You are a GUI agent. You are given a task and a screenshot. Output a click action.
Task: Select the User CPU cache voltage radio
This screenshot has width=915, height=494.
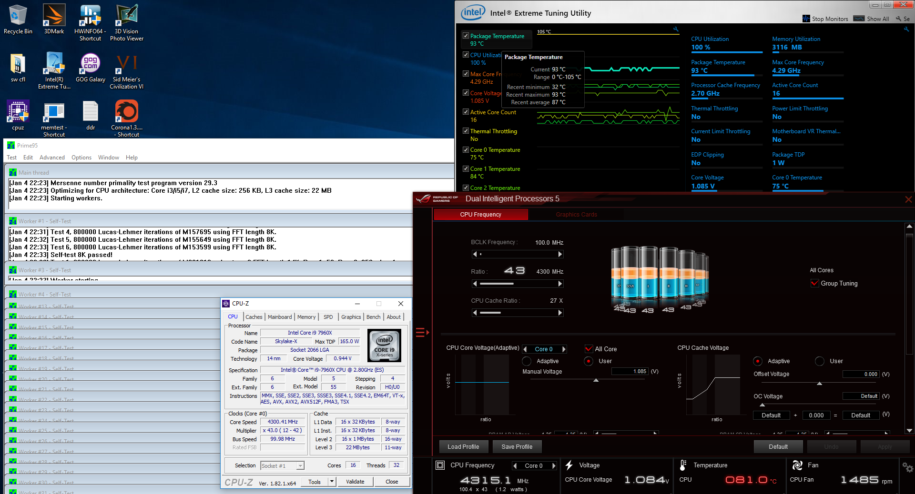(820, 361)
